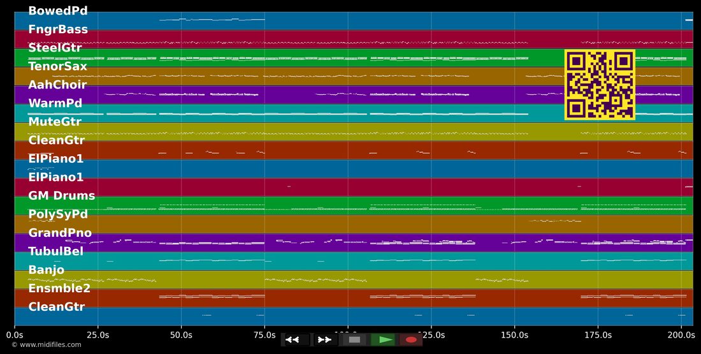701x354 pixels.
Task: Jump to the 75.0s timeline label
Action: (x=264, y=334)
